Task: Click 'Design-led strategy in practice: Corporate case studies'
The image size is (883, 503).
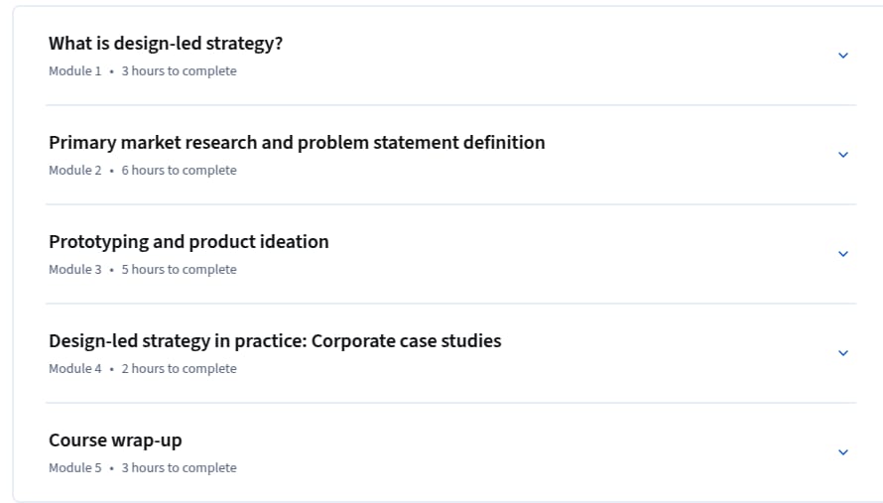Action: tap(275, 340)
